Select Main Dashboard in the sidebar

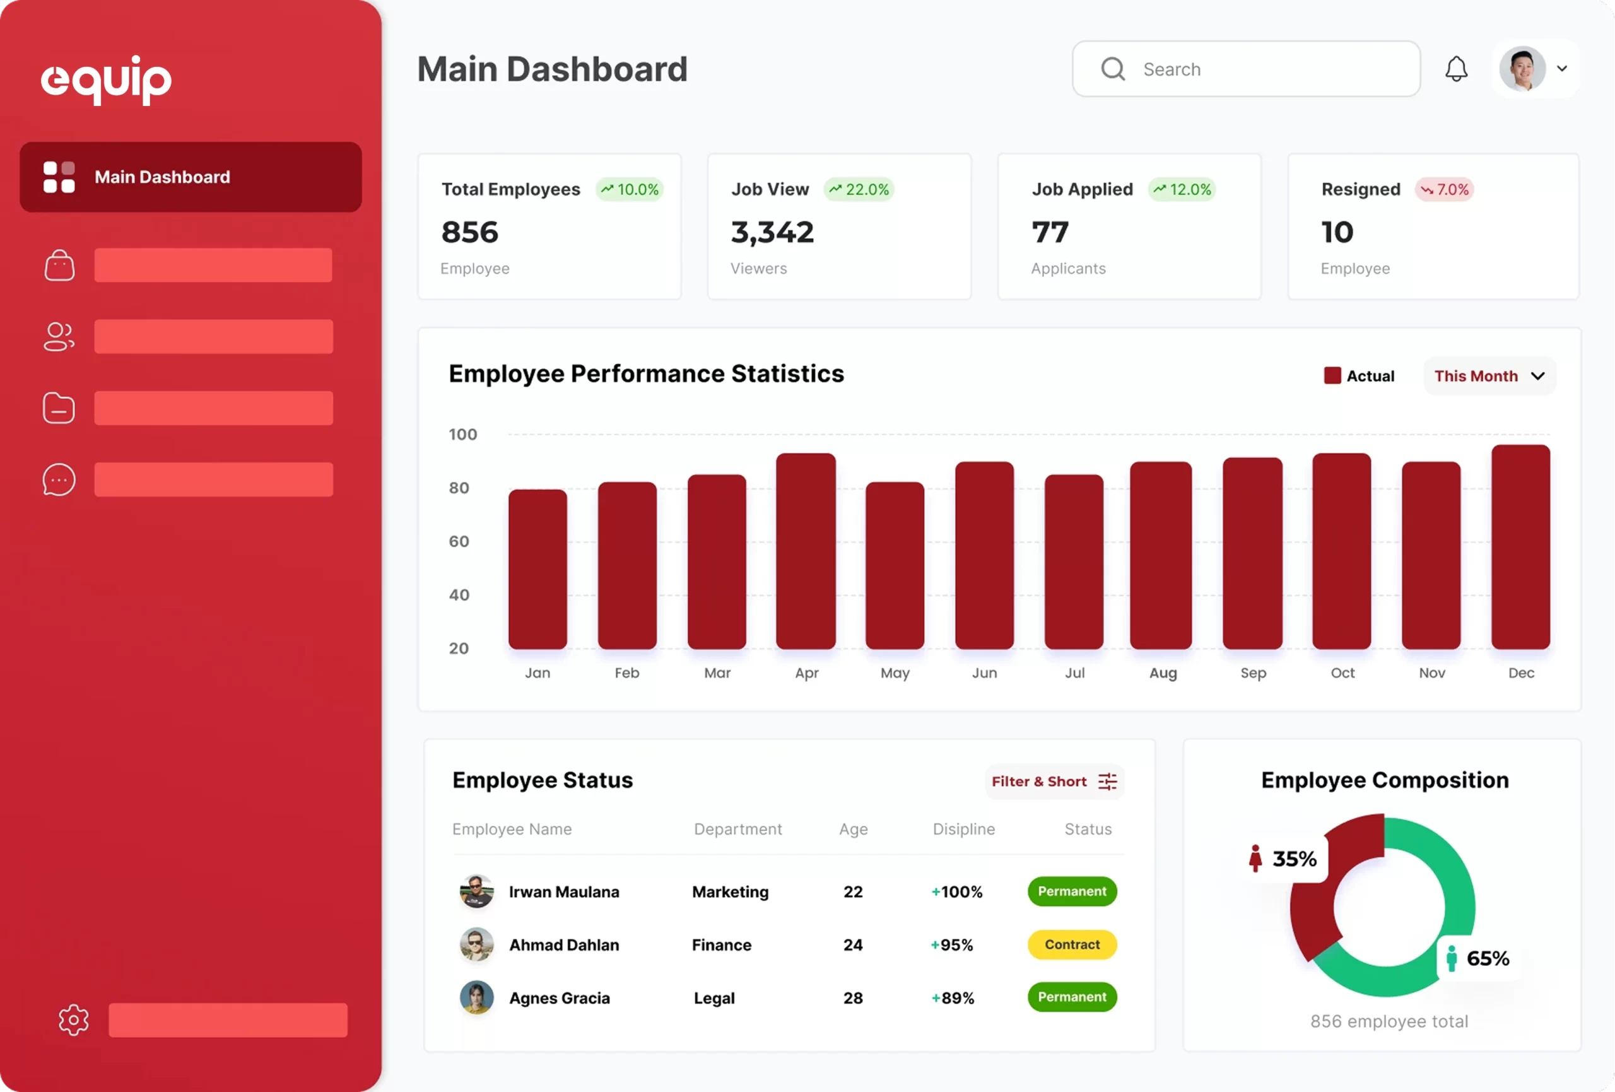(x=191, y=177)
